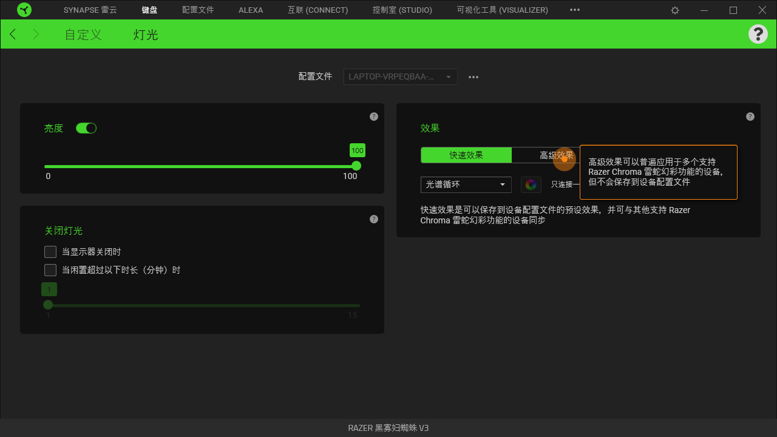Viewport: 777px width, 437px height.
Task: Open the 配置文件 profile dropdown
Action: 400,77
